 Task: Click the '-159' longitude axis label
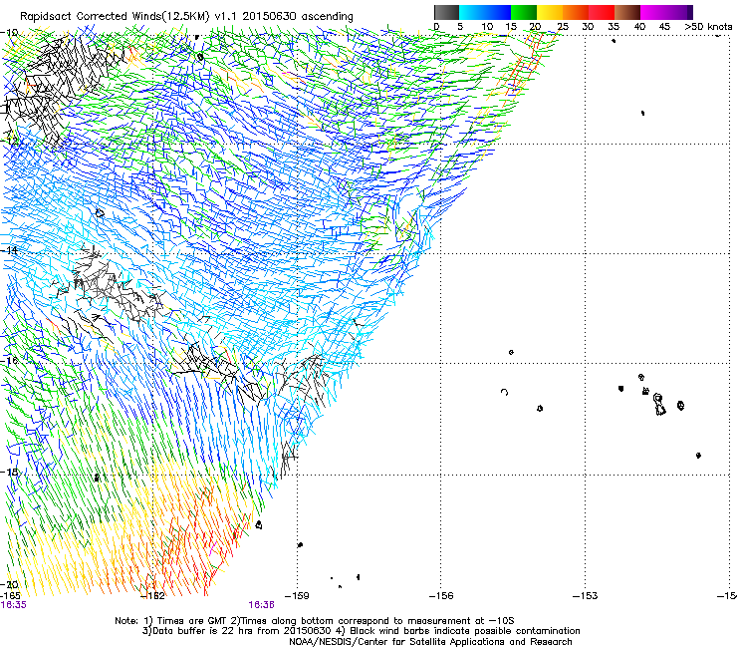tap(297, 596)
